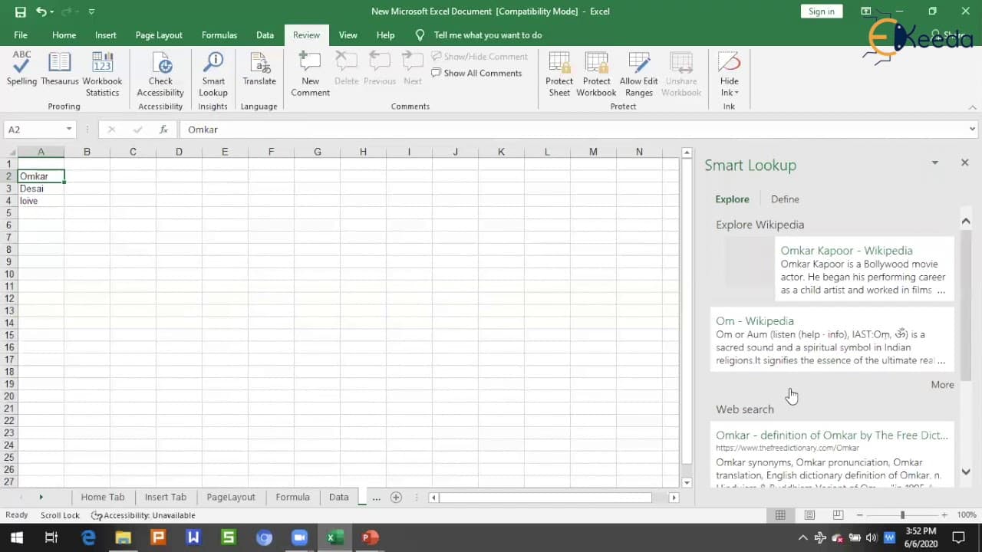
Task: Open the Om - Wikipedia link
Action: [x=755, y=321]
